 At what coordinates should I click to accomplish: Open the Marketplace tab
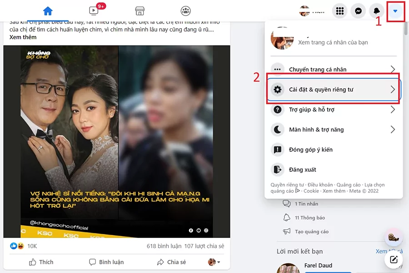coord(140,11)
